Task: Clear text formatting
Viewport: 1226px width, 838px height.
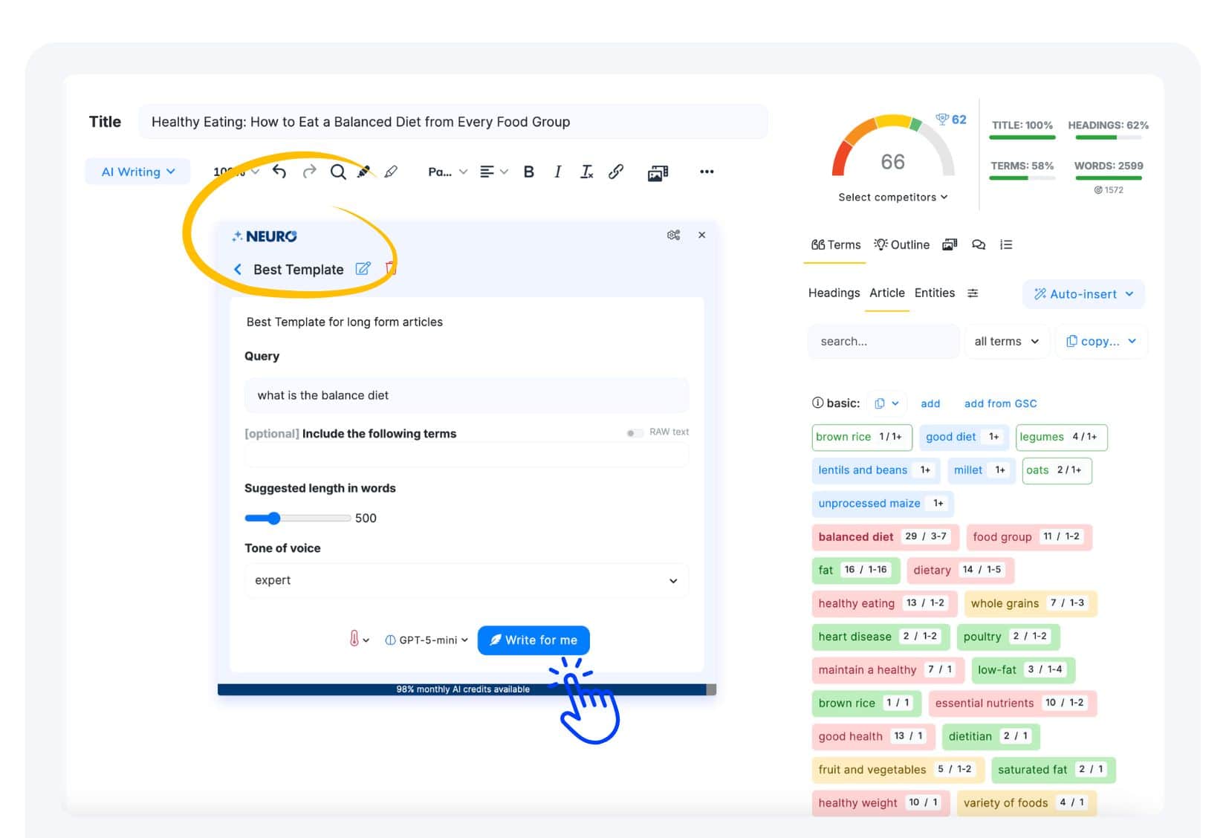Action: pyautogui.click(x=586, y=172)
